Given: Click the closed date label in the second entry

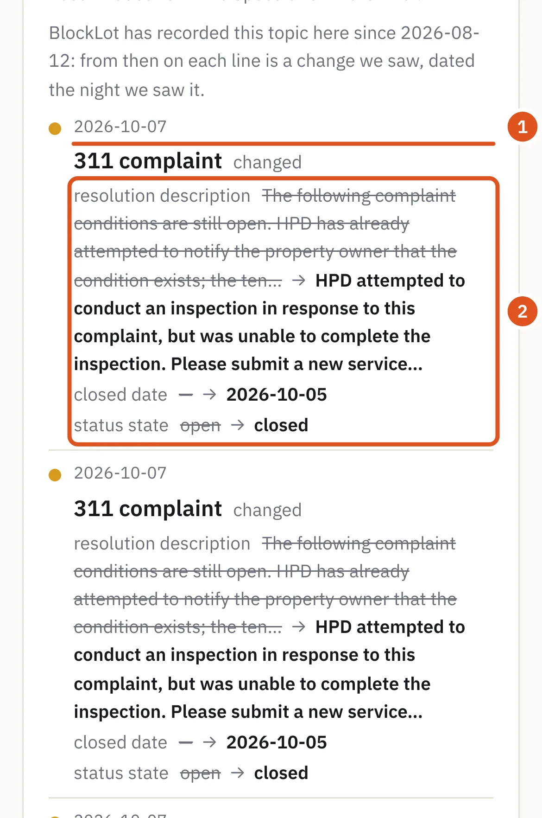Looking at the screenshot, I should click(120, 742).
